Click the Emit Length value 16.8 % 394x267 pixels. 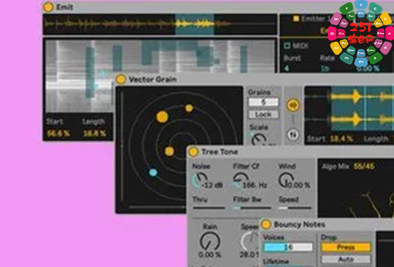tap(94, 133)
